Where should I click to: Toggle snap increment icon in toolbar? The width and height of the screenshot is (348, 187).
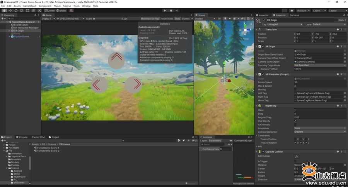coord(71,11)
